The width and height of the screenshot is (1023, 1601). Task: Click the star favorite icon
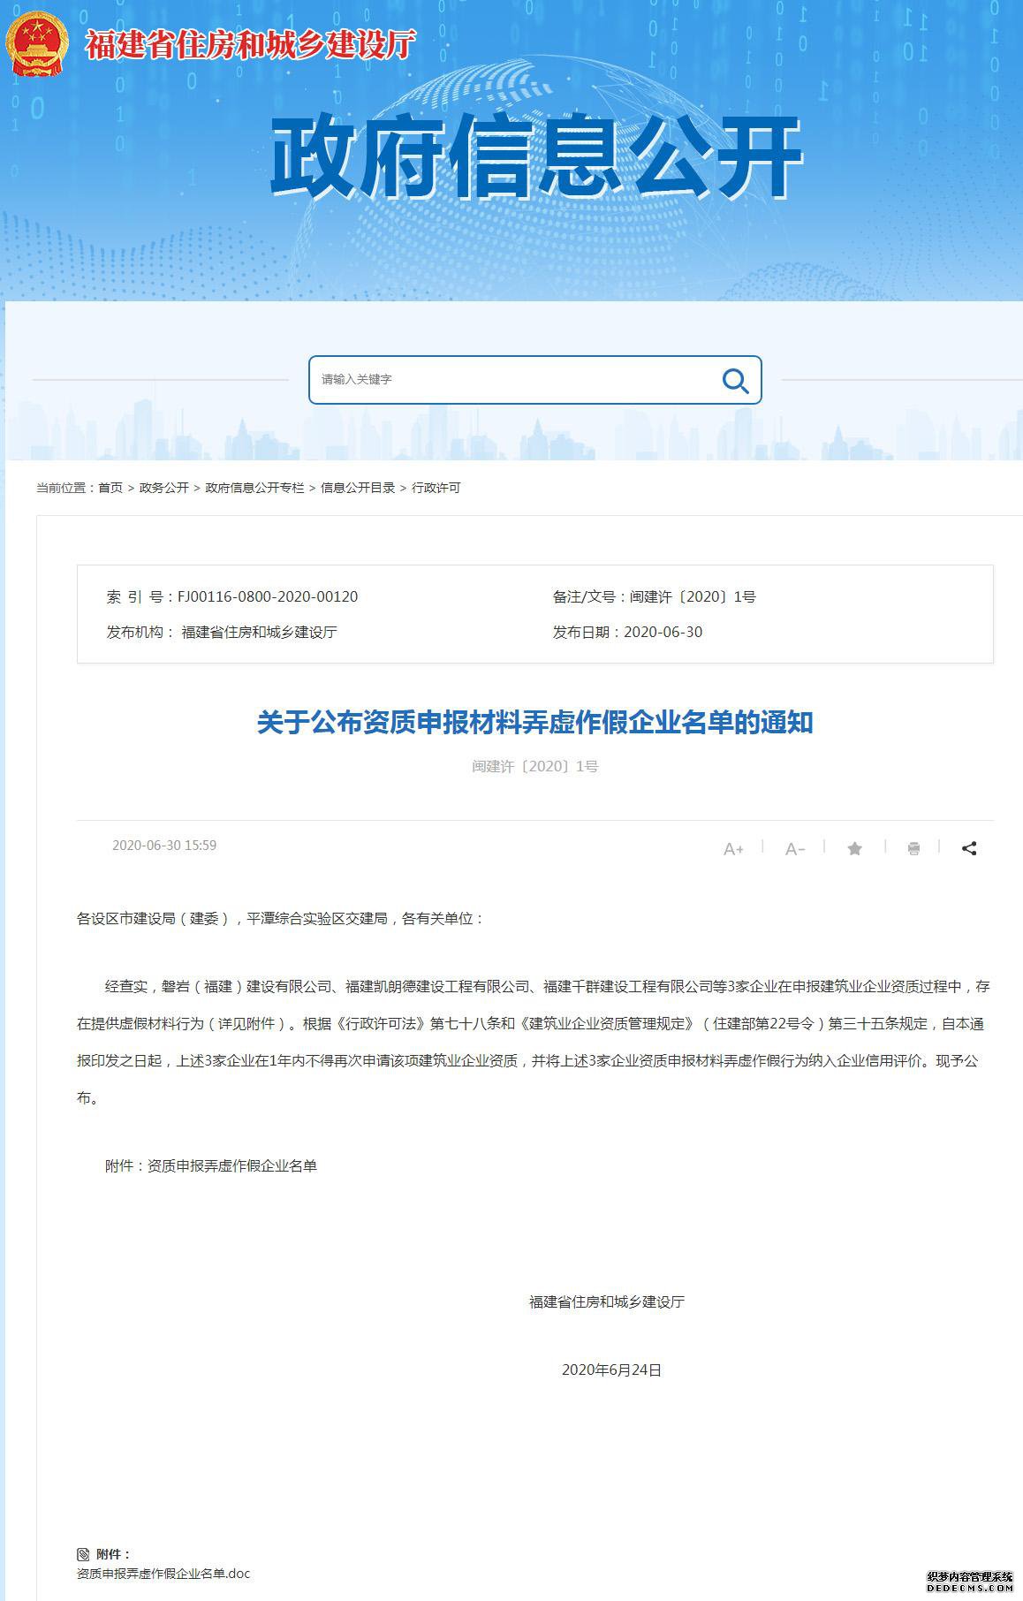click(854, 848)
